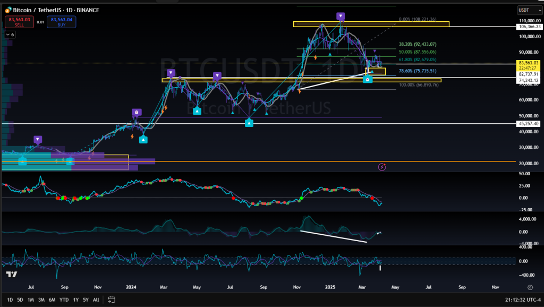Select the purple marker above the January 2024 candles
The width and height of the screenshot is (544, 307).
tap(137, 113)
